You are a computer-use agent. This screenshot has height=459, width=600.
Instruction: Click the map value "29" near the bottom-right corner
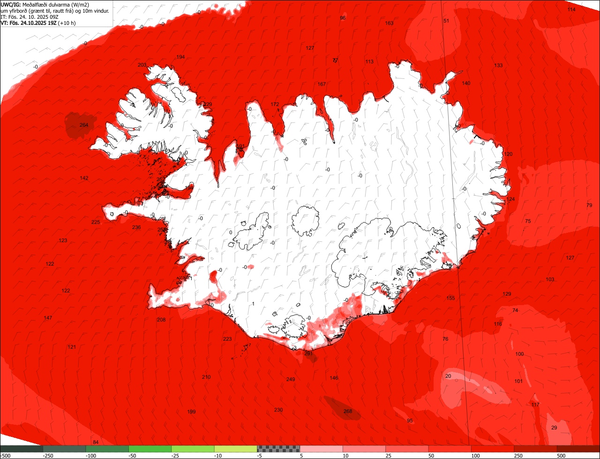point(554,428)
